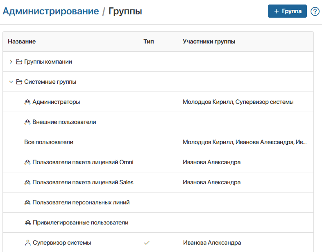Viewport: 322px width, 252px height.
Task: Click the group icon beside Внешние пользователи
Action: (x=27, y=122)
